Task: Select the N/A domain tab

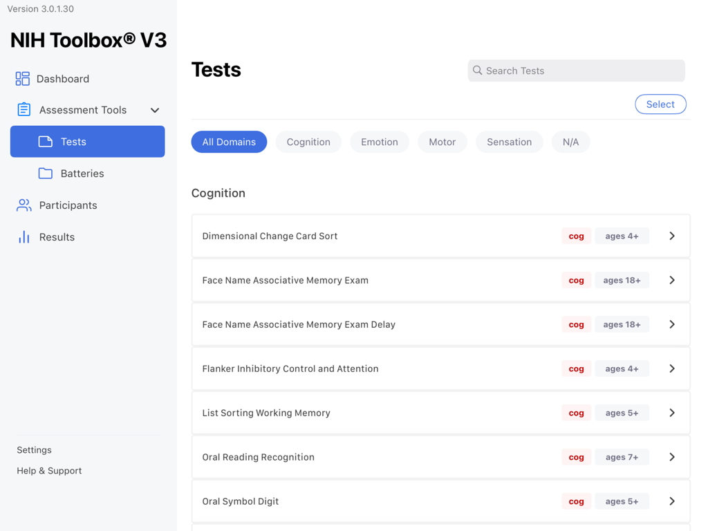Action: click(x=570, y=142)
